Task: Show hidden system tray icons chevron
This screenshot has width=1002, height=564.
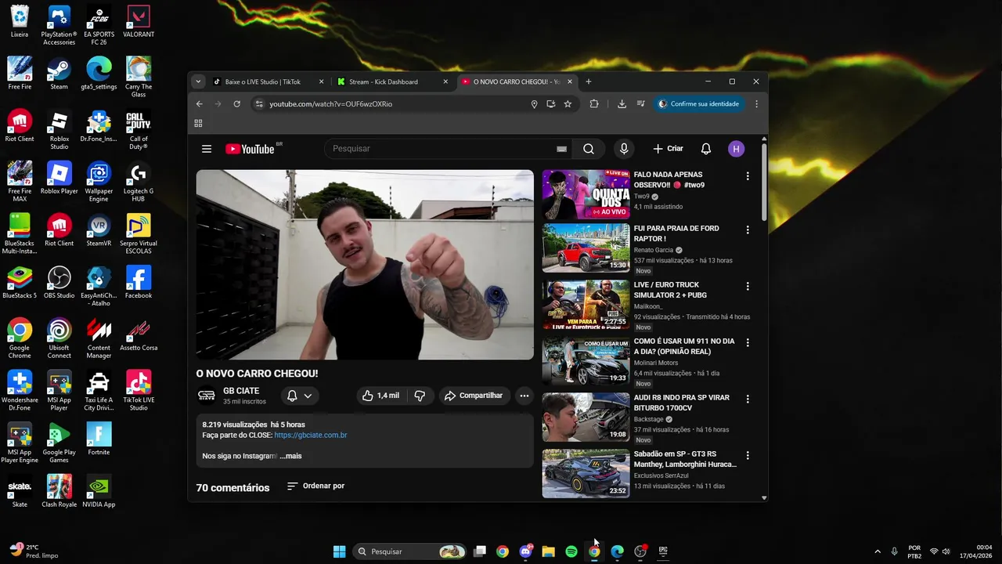Action: coord(878,551)
